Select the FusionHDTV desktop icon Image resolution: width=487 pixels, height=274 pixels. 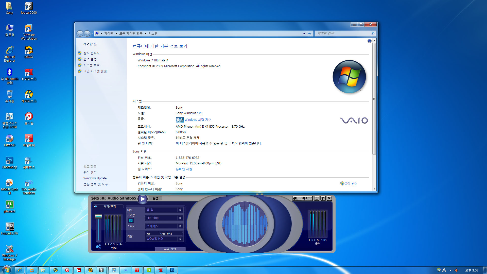click(9, 229)
